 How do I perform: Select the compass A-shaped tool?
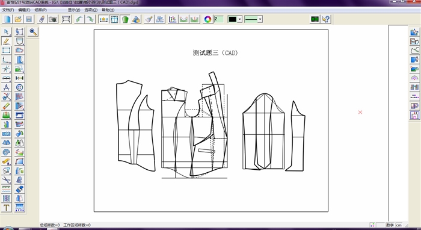click(x=7, y=87)
